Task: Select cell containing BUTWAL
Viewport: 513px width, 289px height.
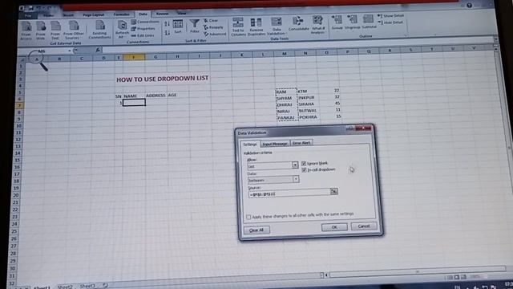Action: point(307,111)
